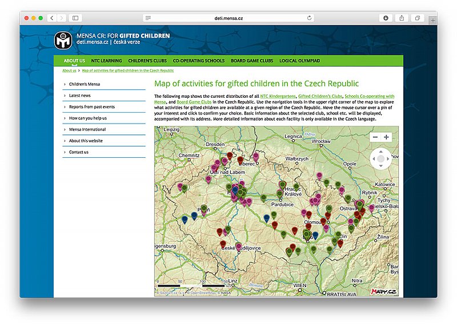Image resolution: width=457 pixels, height=326 pixels.
Task: Click the deti.mensa.cz address bar
Action: (x=228, y=18)
